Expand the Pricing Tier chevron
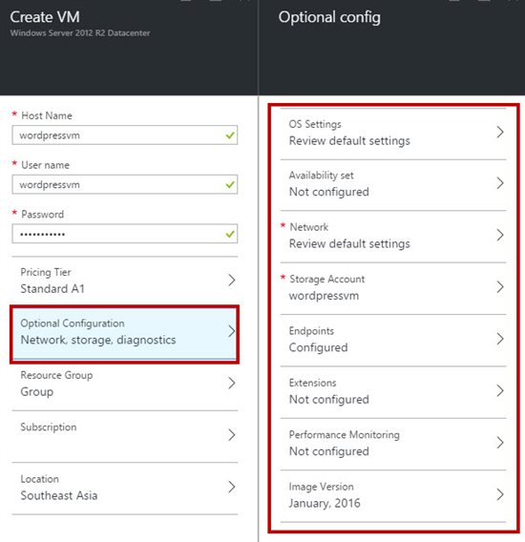The width and height of the screenshot is (525, 542). (232, 280)
